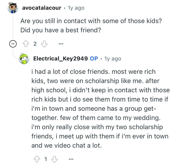Open more options menu on OP's reply
The height and width of the screenshot is (165, 180).
71,159
